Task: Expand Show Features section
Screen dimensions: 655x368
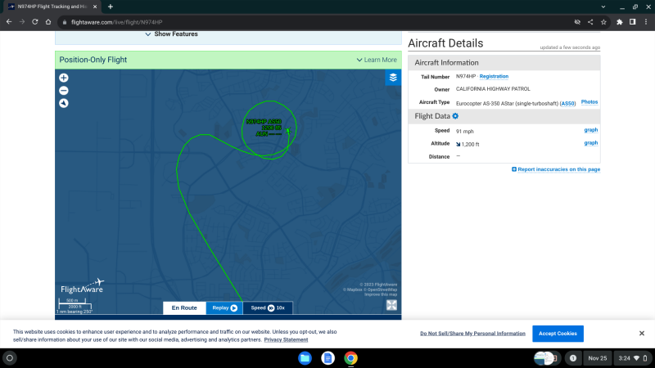Action: coord(171,34)
